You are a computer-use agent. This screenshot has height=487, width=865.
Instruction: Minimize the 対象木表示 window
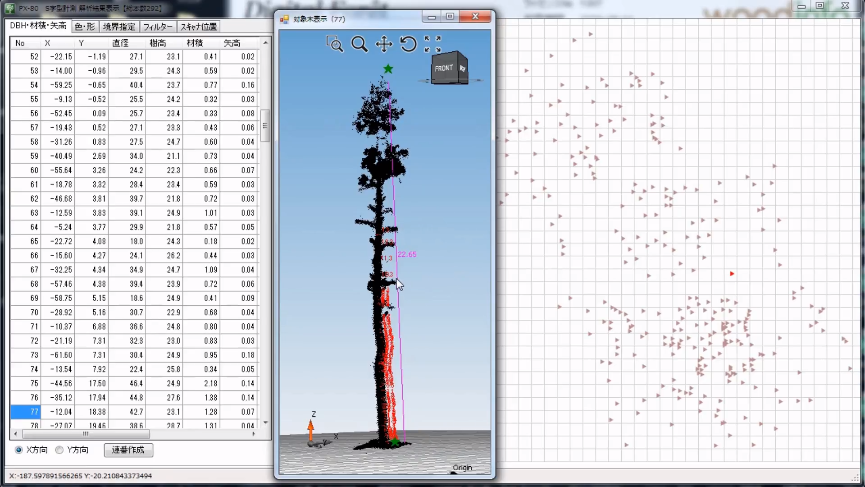point(432,17)
